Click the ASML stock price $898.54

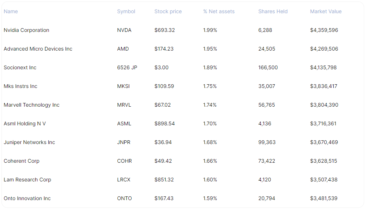(x=165, y=124)
